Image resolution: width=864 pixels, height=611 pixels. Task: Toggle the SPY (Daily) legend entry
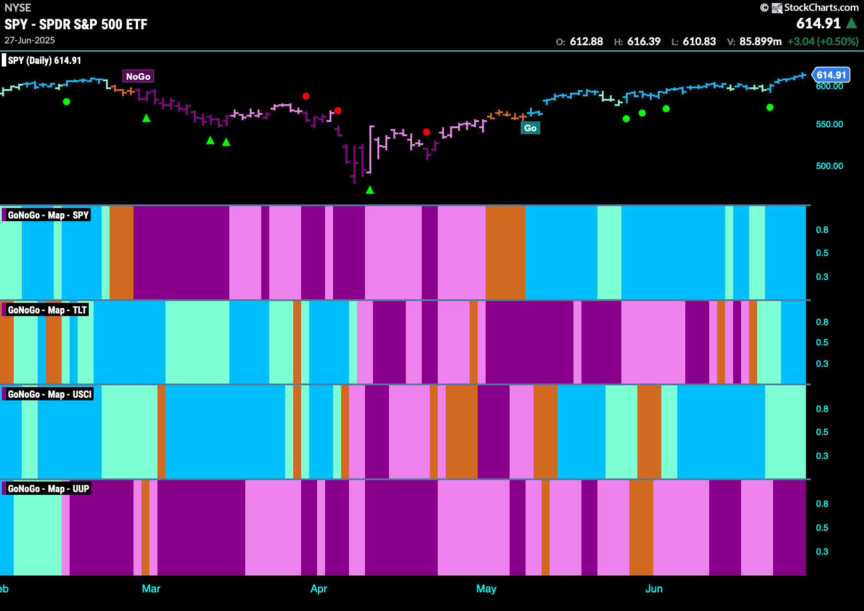click(43, 60)
